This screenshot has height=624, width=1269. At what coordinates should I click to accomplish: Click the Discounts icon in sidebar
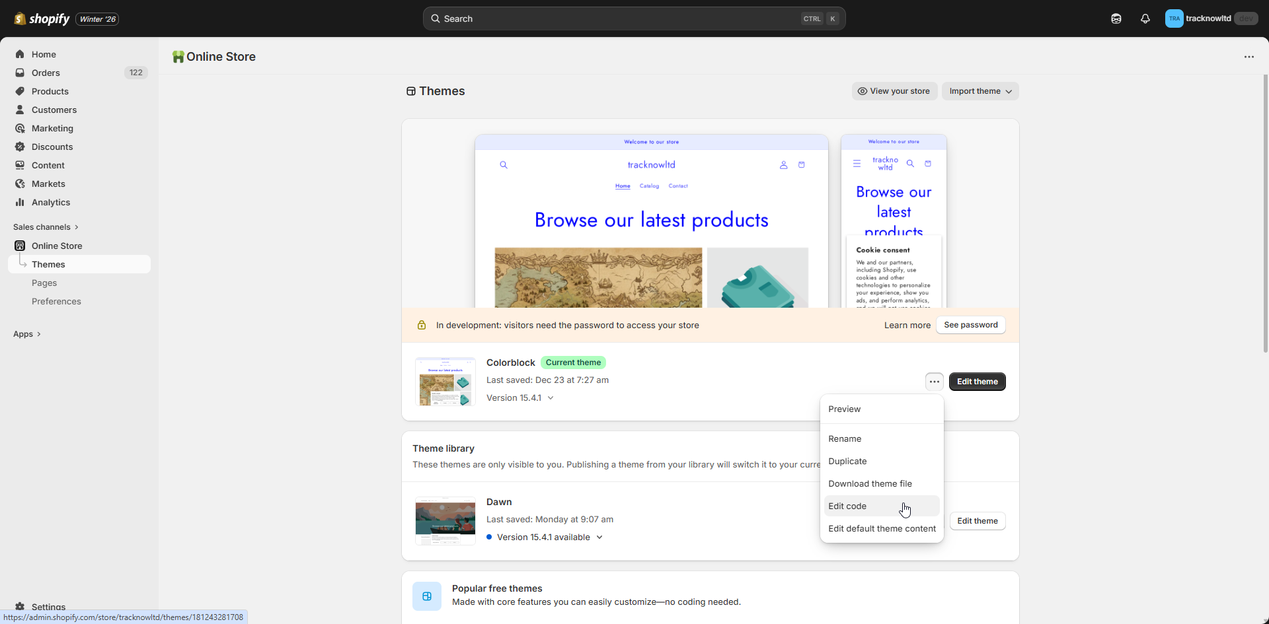[x=20, y=147]
